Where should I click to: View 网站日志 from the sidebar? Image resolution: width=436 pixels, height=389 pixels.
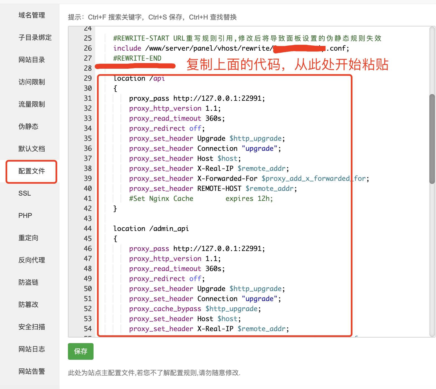tap(31, 349)
